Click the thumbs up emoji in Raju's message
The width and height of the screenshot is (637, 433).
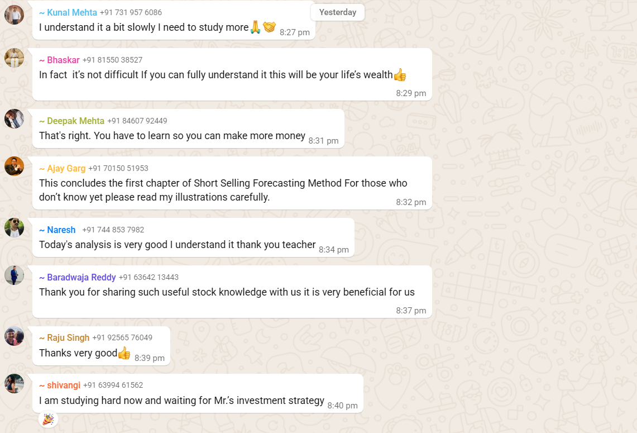pyautogui.click(x=124, y=353)
